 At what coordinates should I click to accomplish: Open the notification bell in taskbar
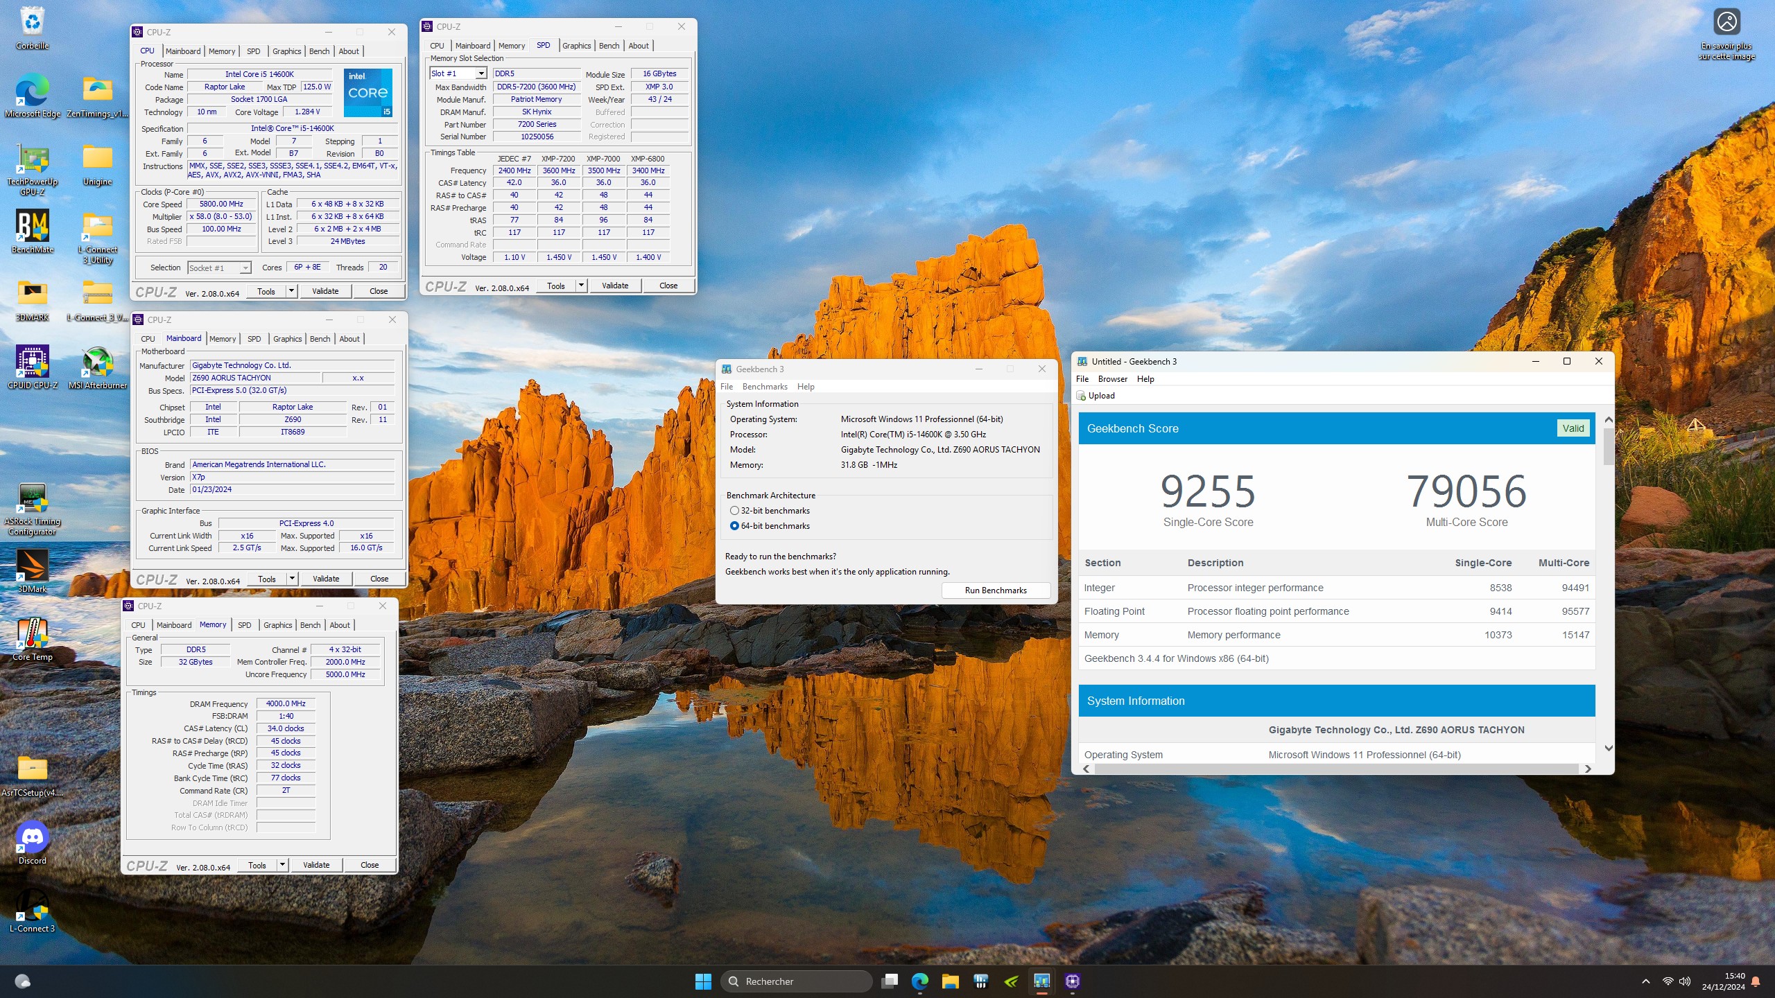click(1756, 981)
